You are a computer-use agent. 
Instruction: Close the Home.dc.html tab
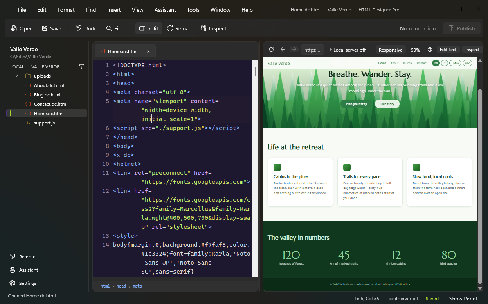pos(148,51)
